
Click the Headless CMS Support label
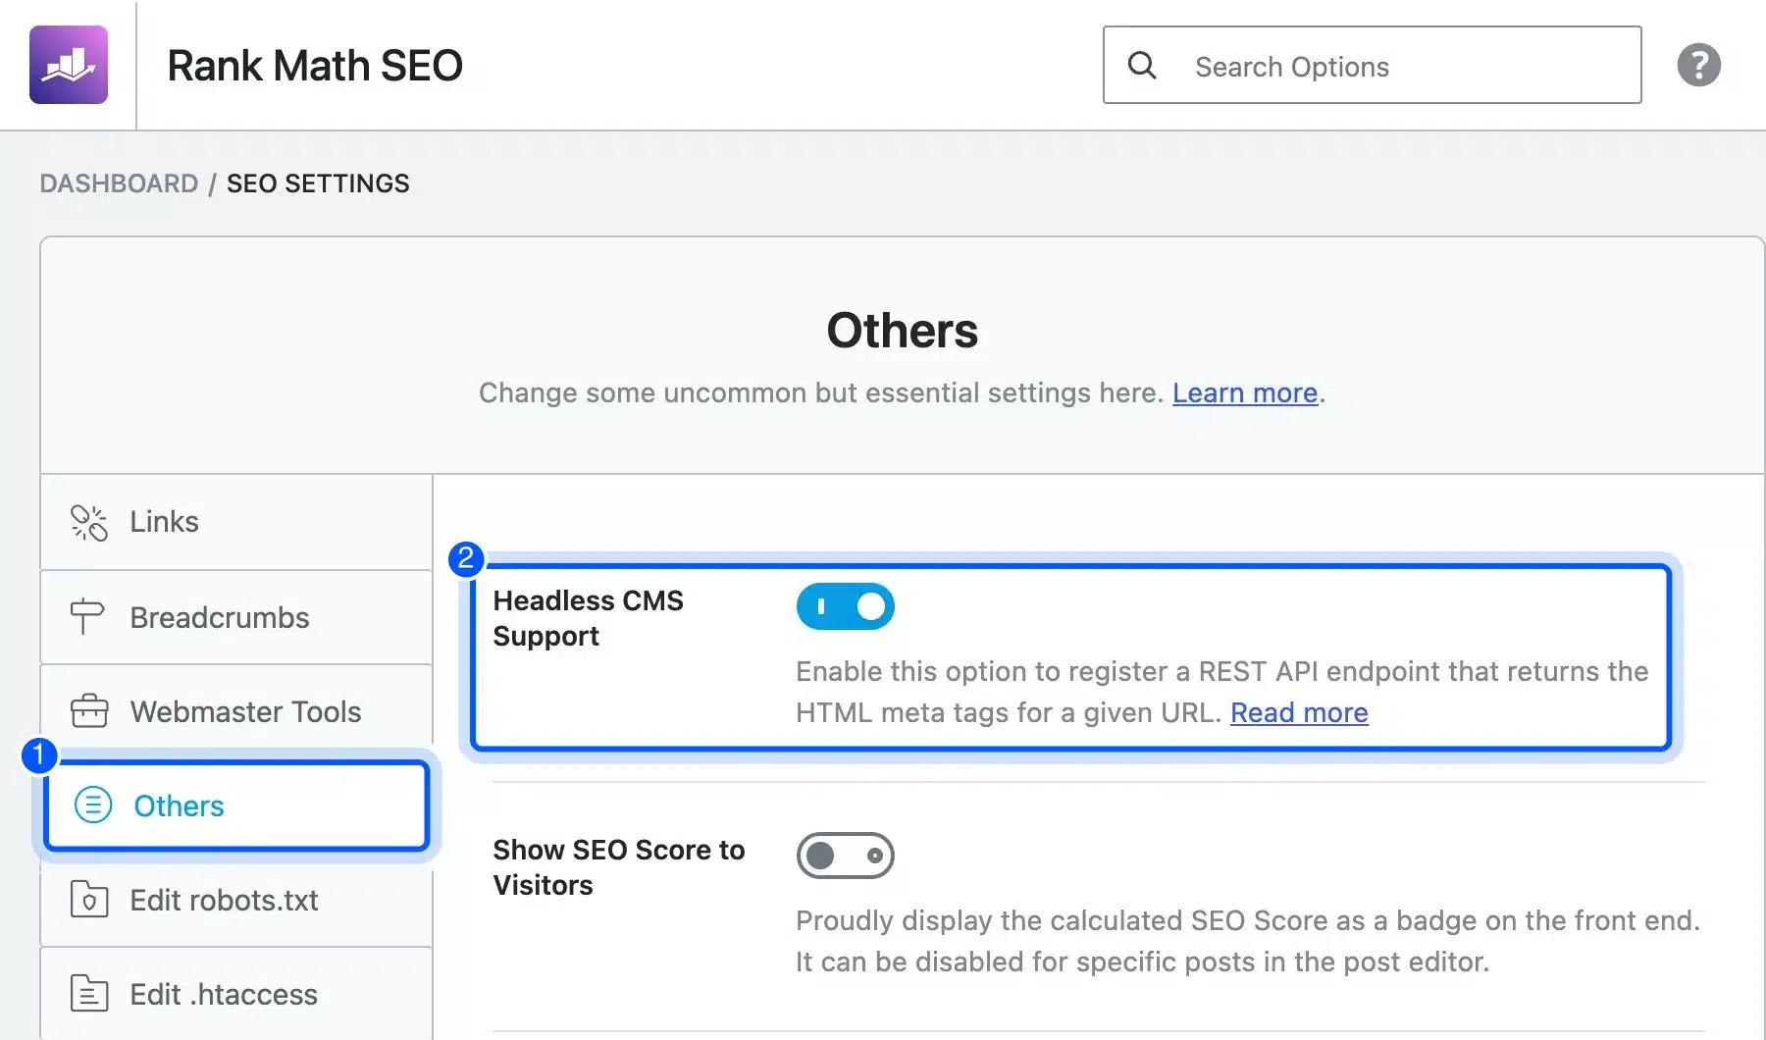[588, 618]
